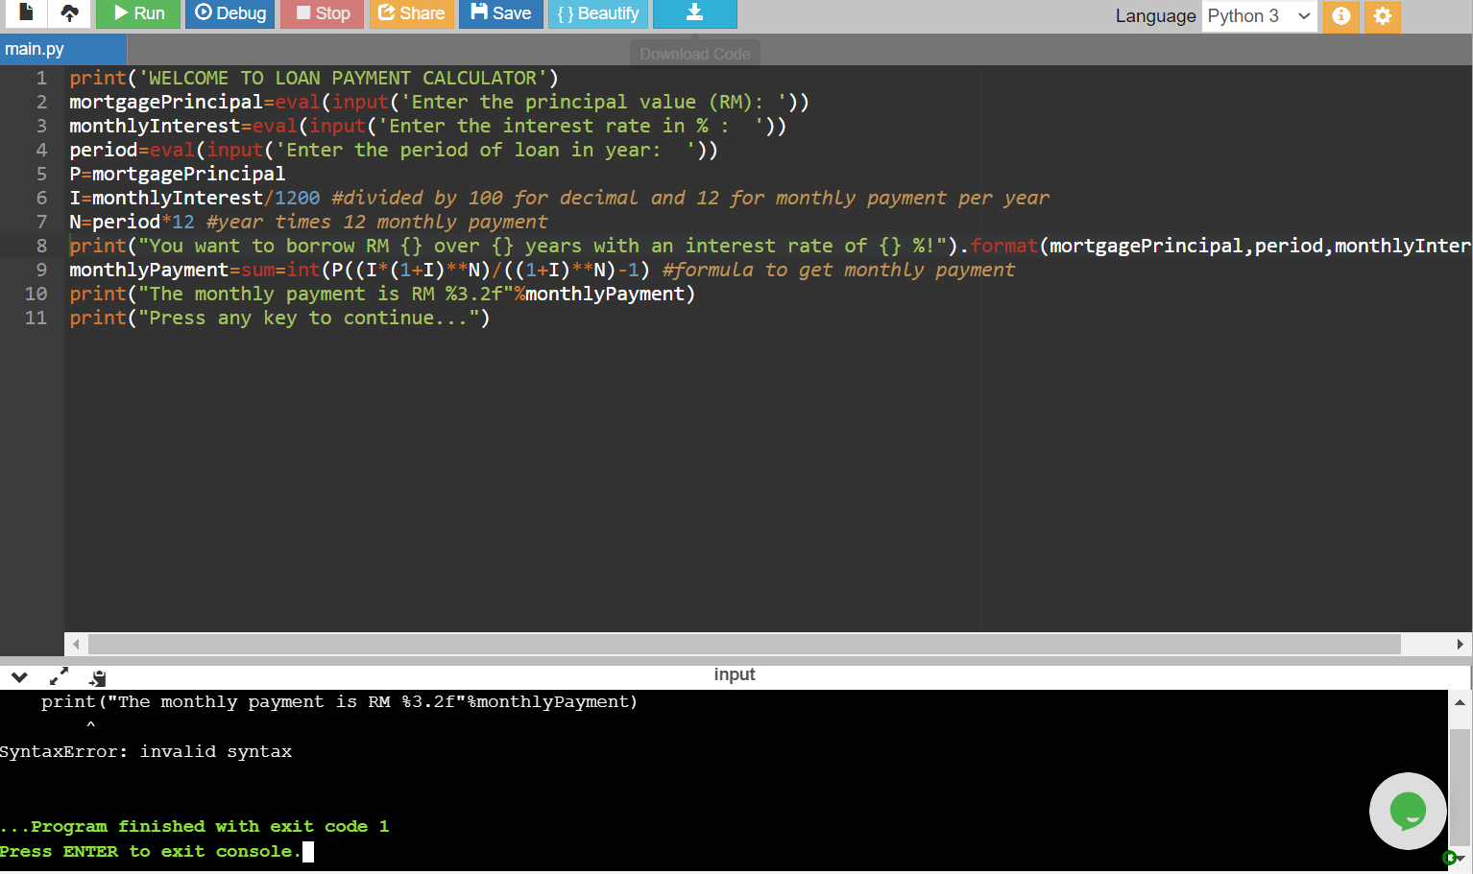Viewport: 1473px width, 874px height.
Task: Share the current code
Action: (412, 14)
